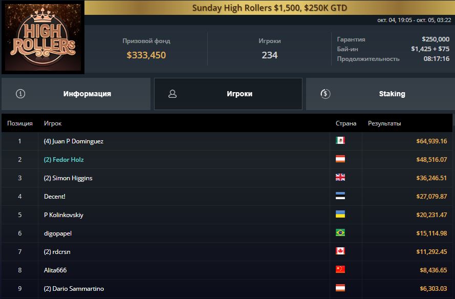Click the Canada flag in rdcrsn row
Image resolution: width=455 pixels, height=299 pixels.
tap(340, 251)
